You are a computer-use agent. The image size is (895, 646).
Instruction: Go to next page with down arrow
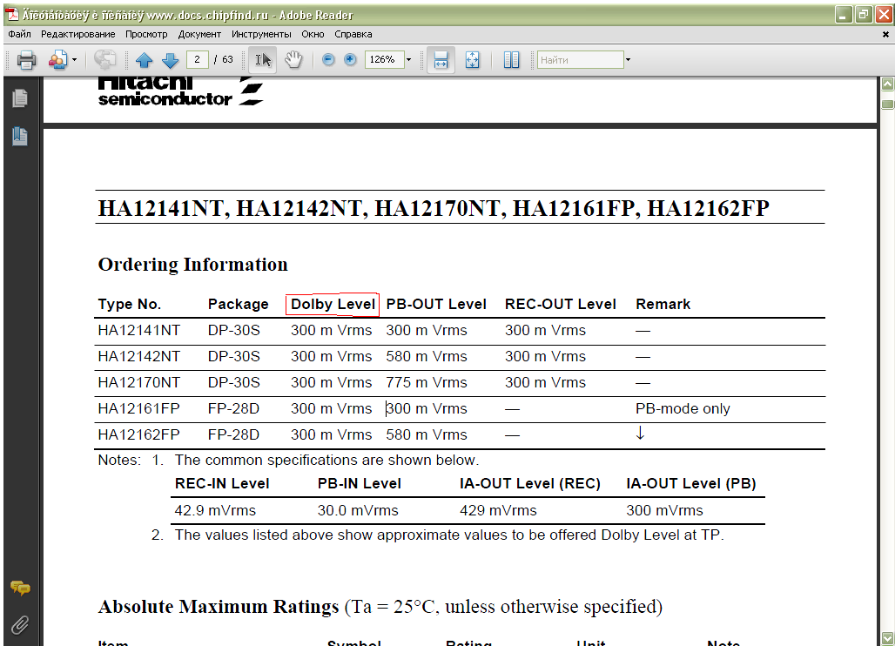tap(170, 60)
